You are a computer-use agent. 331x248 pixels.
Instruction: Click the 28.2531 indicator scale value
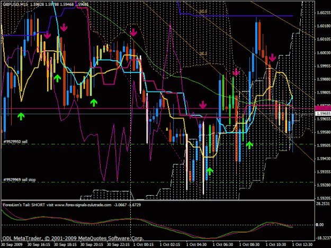pos(323,204)
